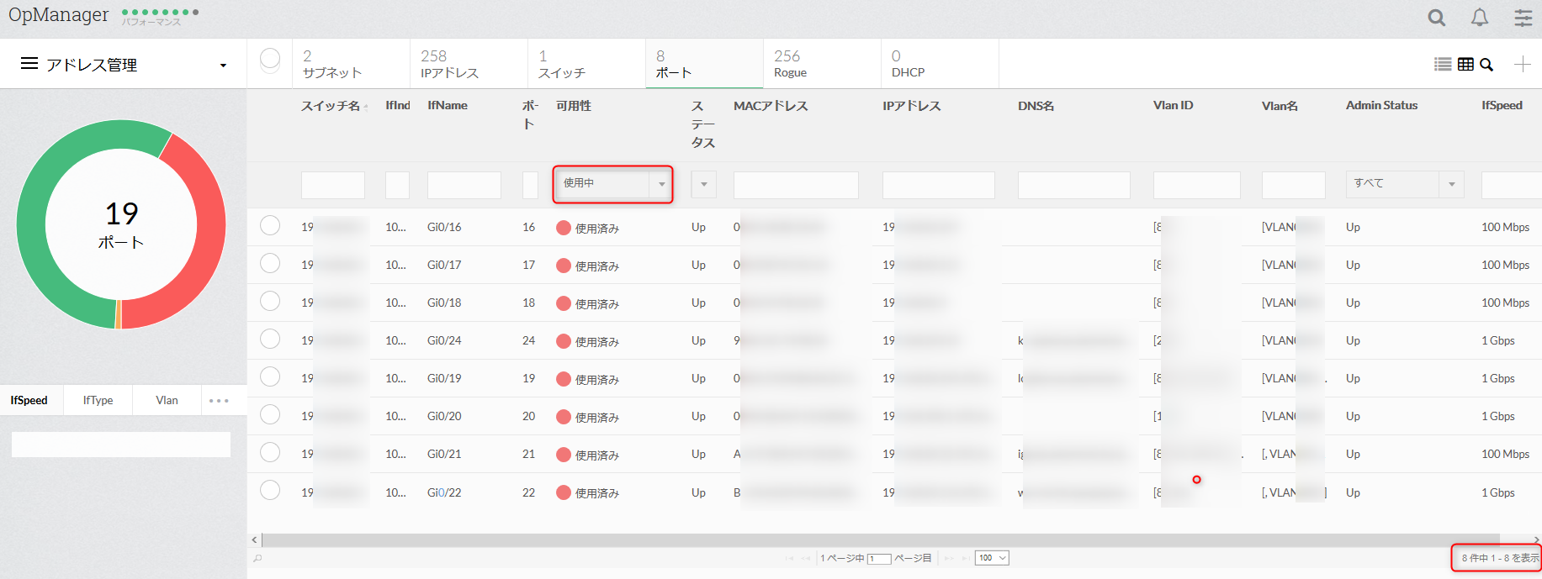The image size is (1542, 579).
Task: Select the radio button for Gi0/24 row
Action: coord(270,339)
